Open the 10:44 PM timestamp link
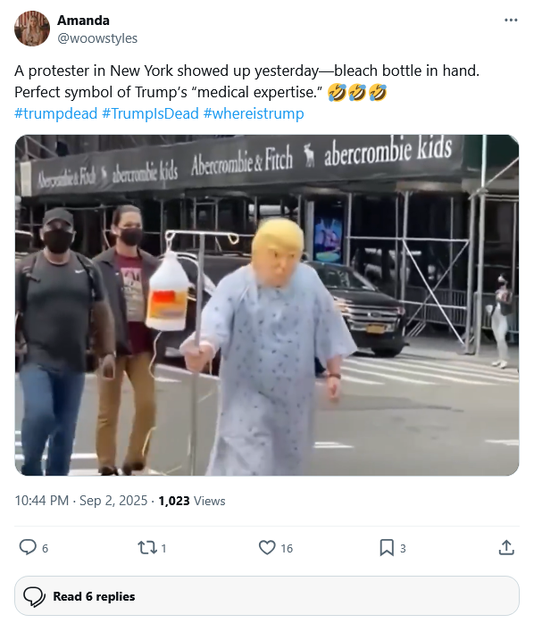534x623 pixels. (x=41, y=501)
